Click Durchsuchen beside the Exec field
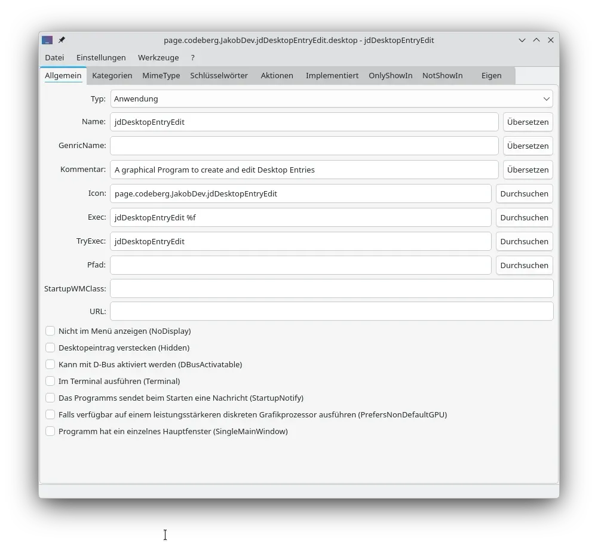 click(x=525, y=218)
